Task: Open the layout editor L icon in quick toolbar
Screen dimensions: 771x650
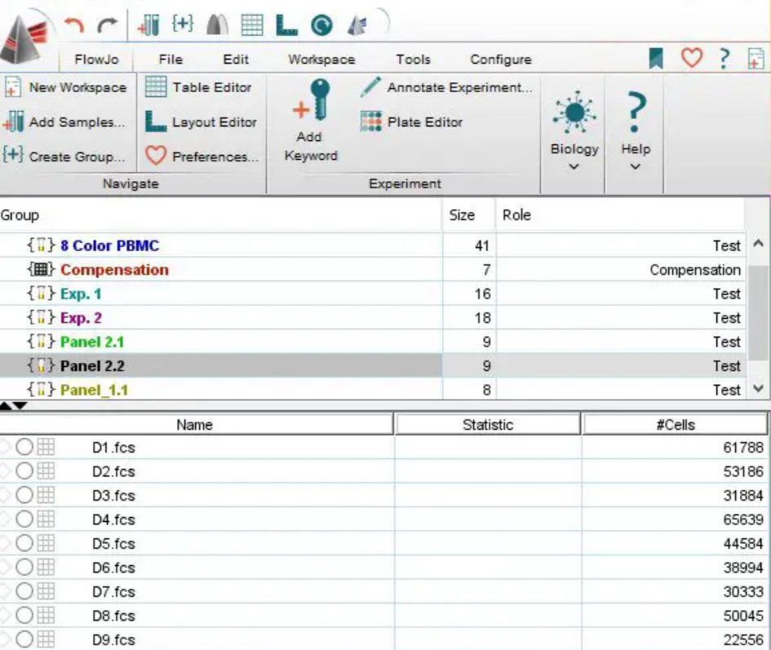Action: pos(286,25)
